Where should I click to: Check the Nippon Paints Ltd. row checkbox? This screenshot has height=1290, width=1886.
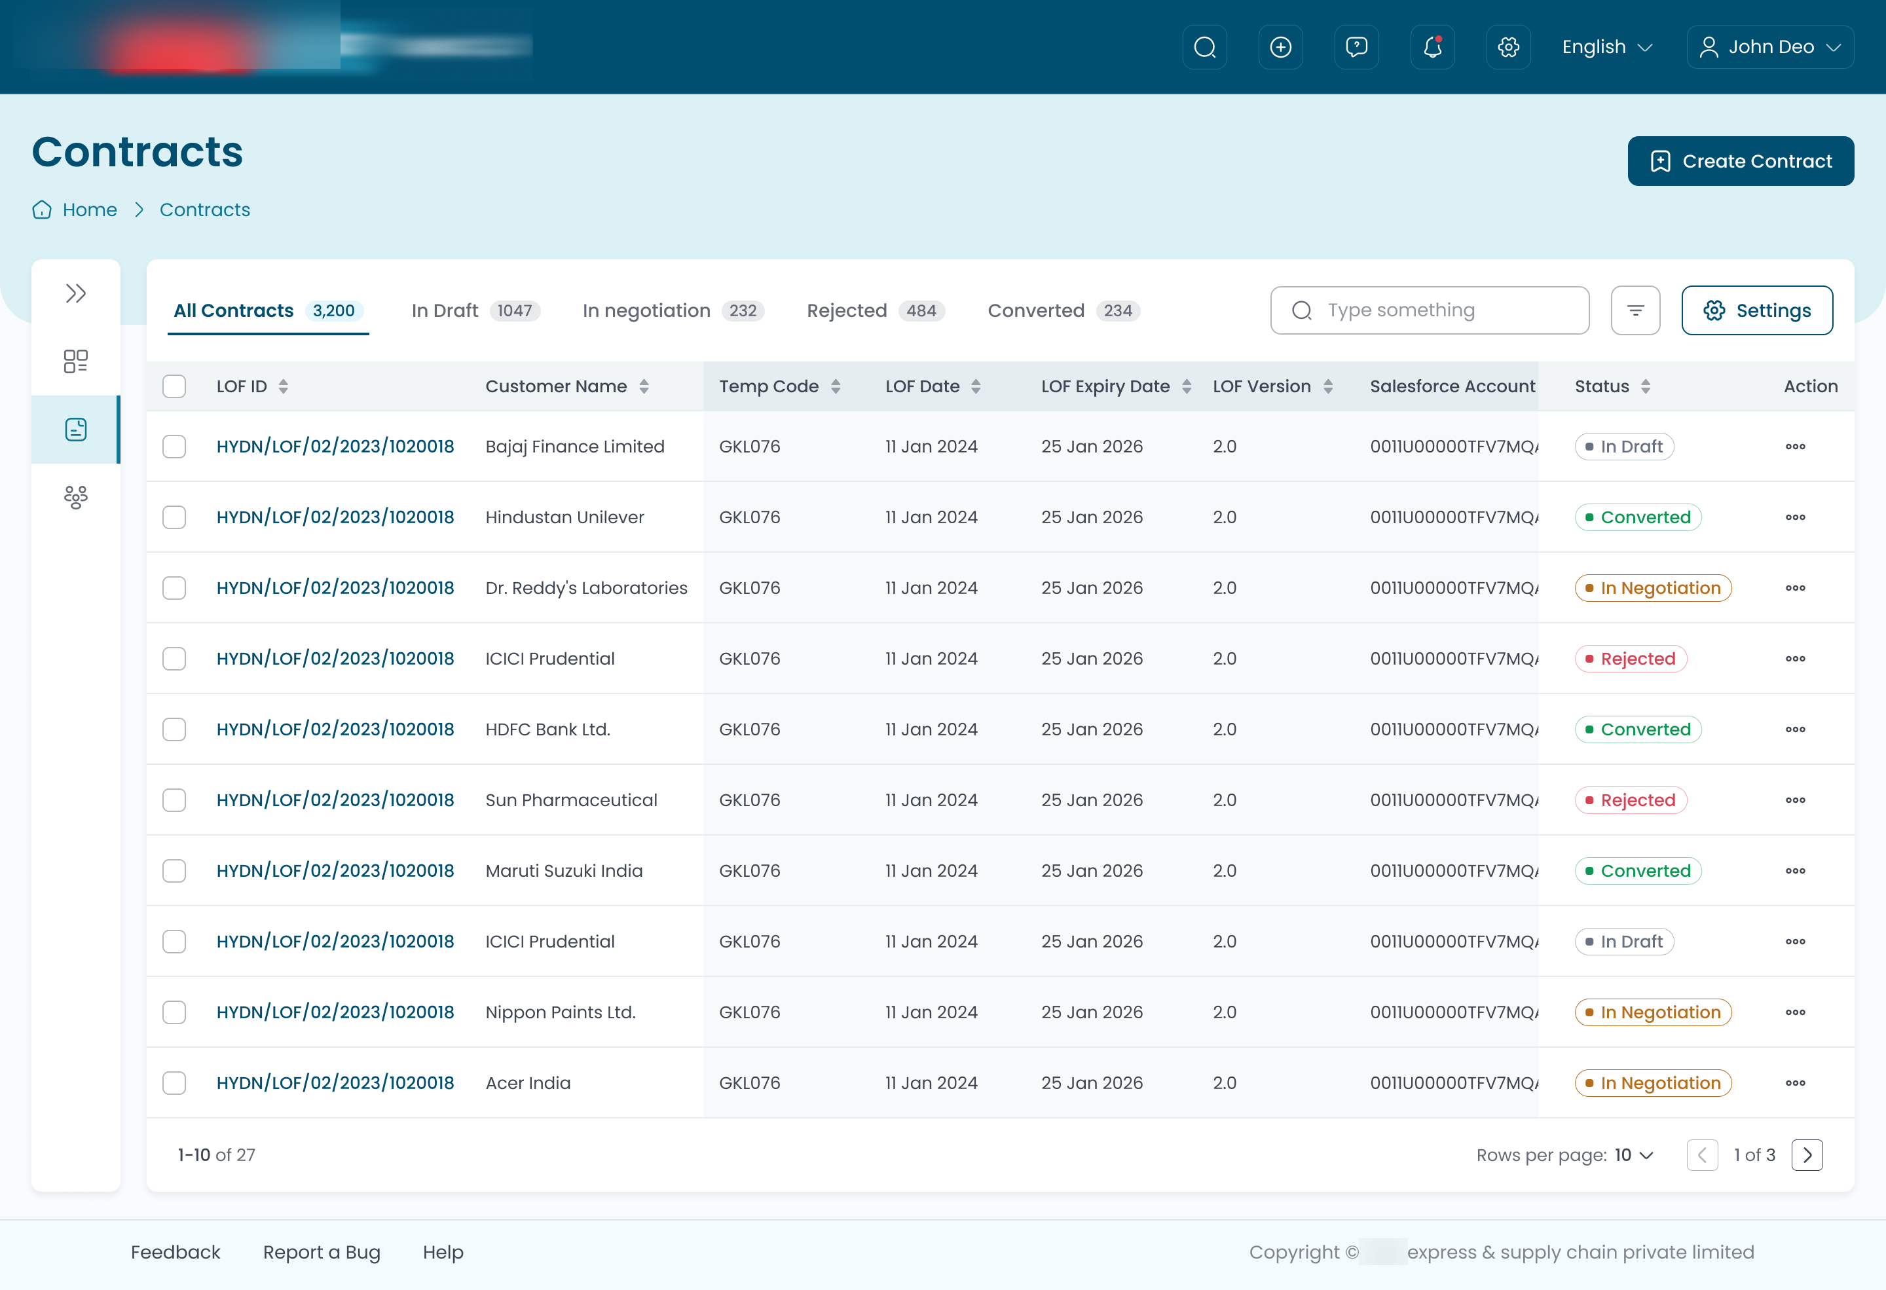click(x=174, y=1012)
